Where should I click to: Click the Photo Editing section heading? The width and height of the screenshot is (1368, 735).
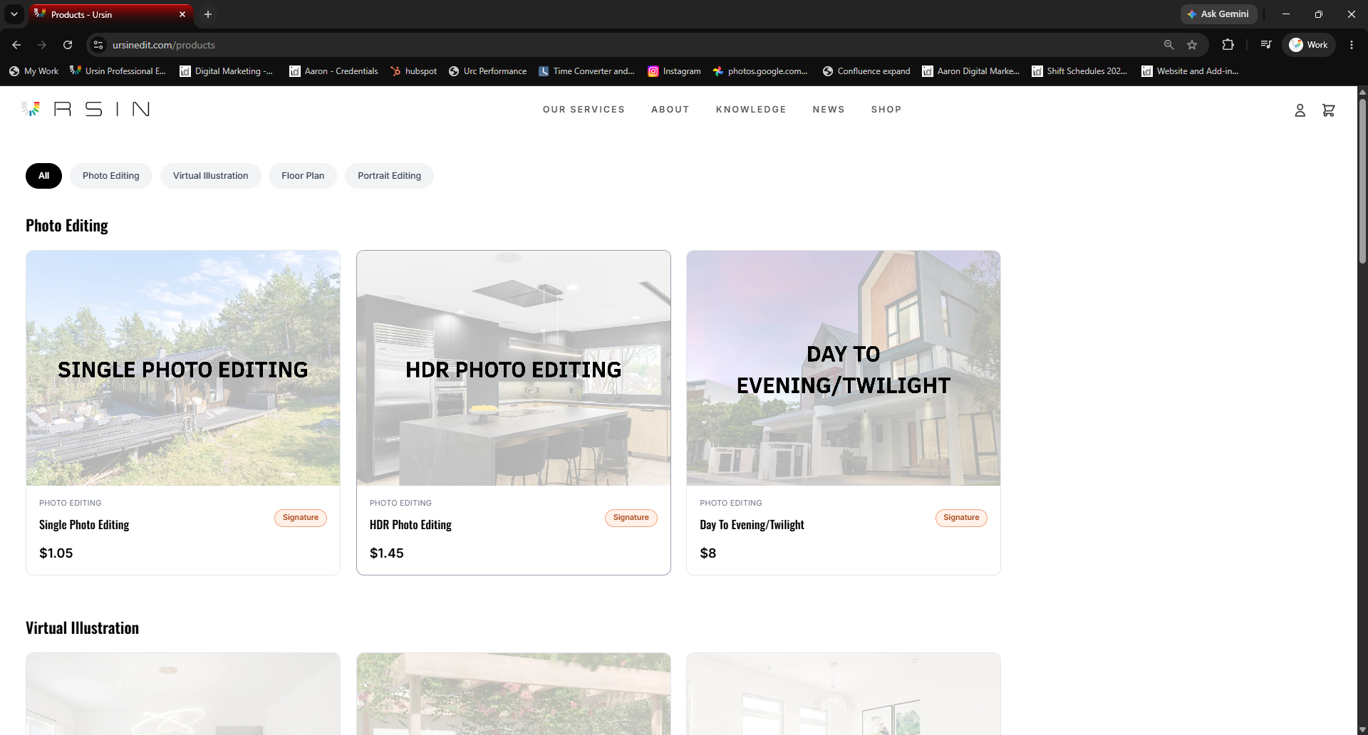click(x=67, y=226)
